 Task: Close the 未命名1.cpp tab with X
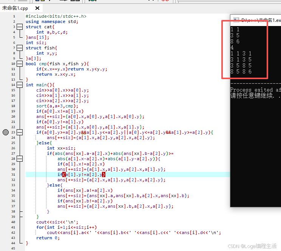(x=37, y=8)
